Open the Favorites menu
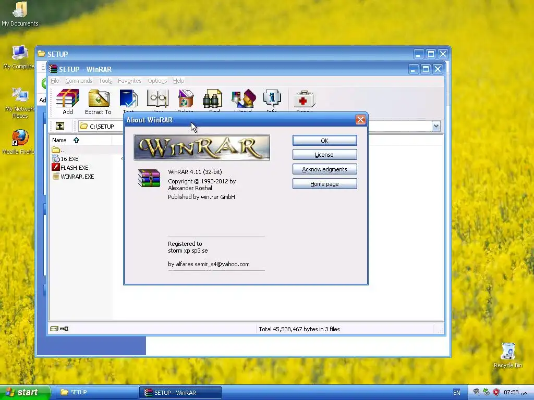 tap(129, 81)
